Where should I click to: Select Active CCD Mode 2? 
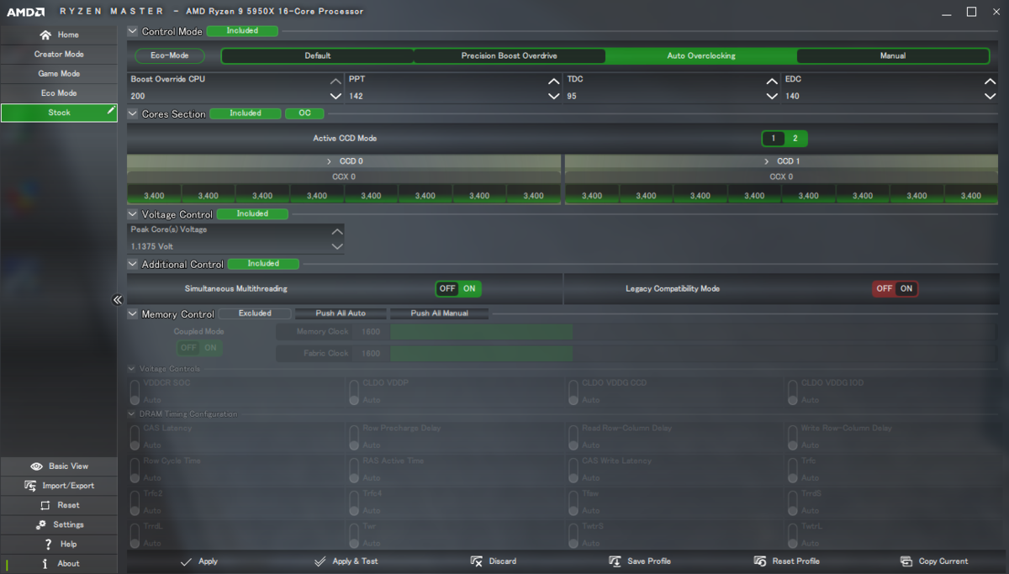[x=795, y=139]
